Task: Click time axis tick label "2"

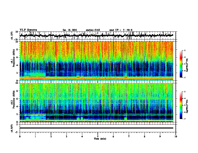Action: coord(51,136)
